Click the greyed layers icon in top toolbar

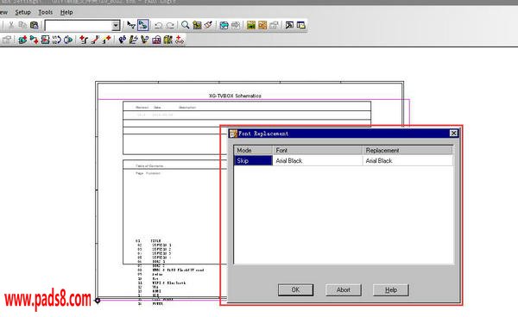coord(274,25)
